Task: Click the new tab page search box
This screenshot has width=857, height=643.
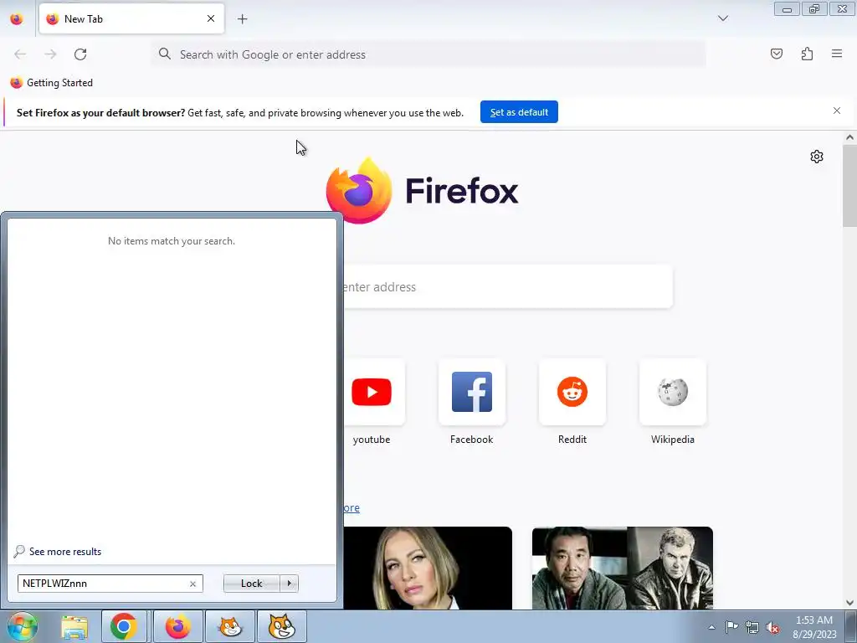Action: tap(508, 286)
